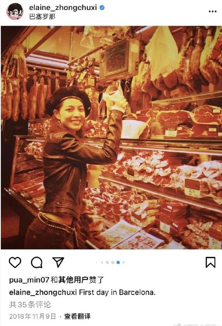Open the three-dot more options menu
Screen dimensions: 222x326
212,12
